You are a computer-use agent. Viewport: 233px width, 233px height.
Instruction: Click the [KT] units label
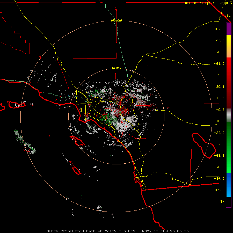pyautogui.click(x=221, y=18)
